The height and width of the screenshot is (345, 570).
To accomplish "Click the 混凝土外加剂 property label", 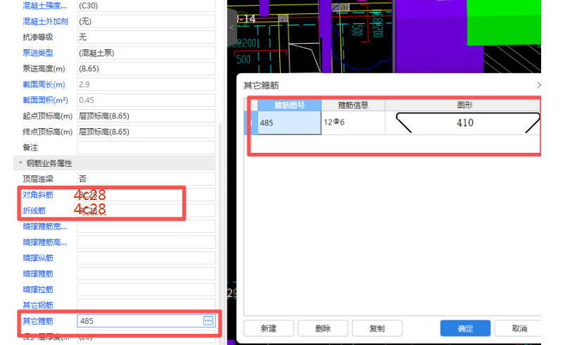I will pyautogui.click(x=45, y=21).
